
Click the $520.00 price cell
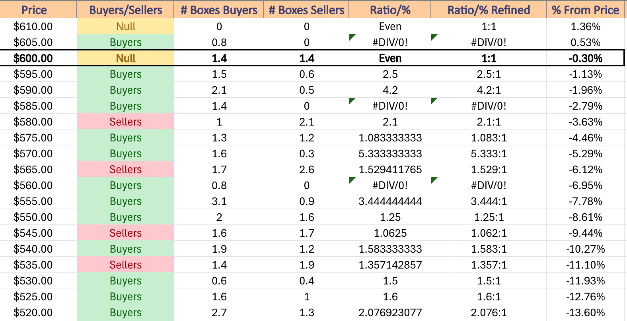[x=38, y=312]
